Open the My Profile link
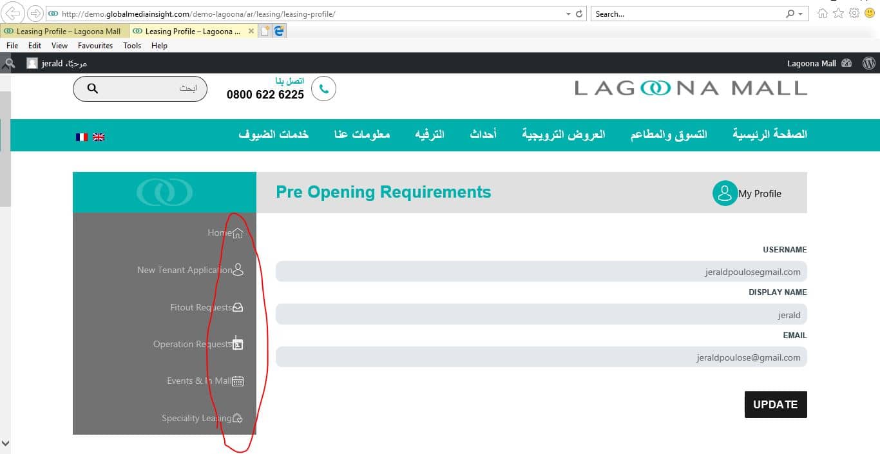 coord(747,193)
